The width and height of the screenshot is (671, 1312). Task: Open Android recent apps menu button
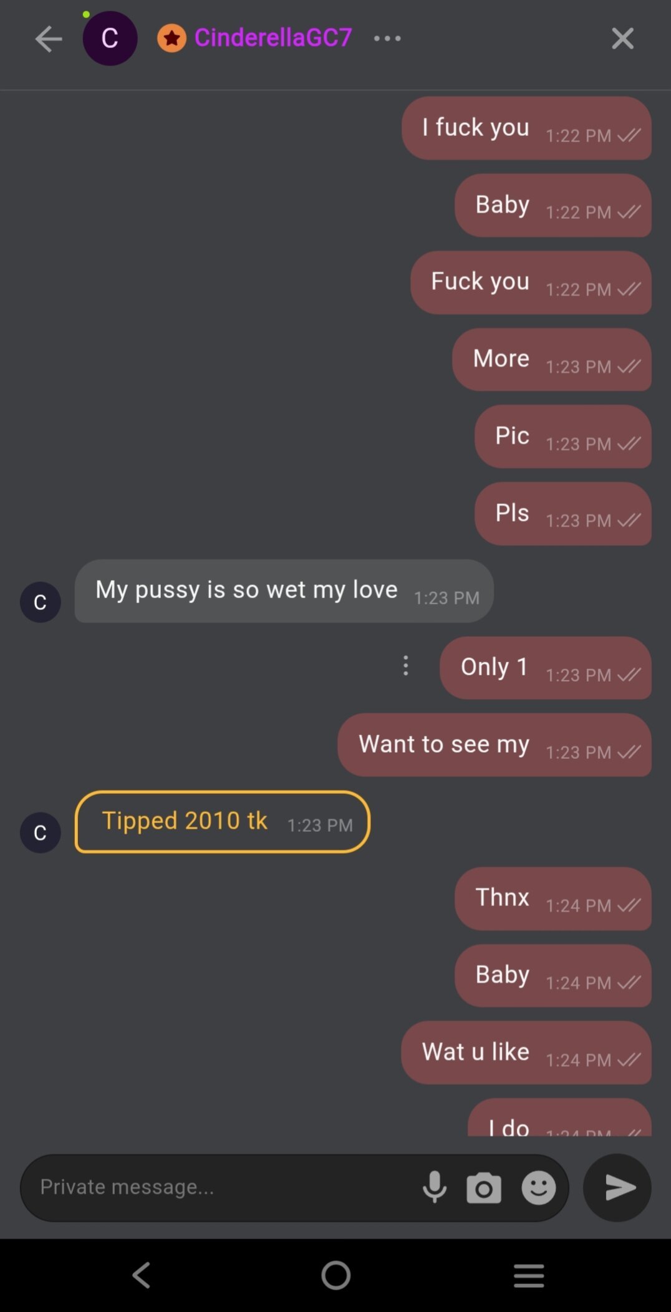point(529,1275)
